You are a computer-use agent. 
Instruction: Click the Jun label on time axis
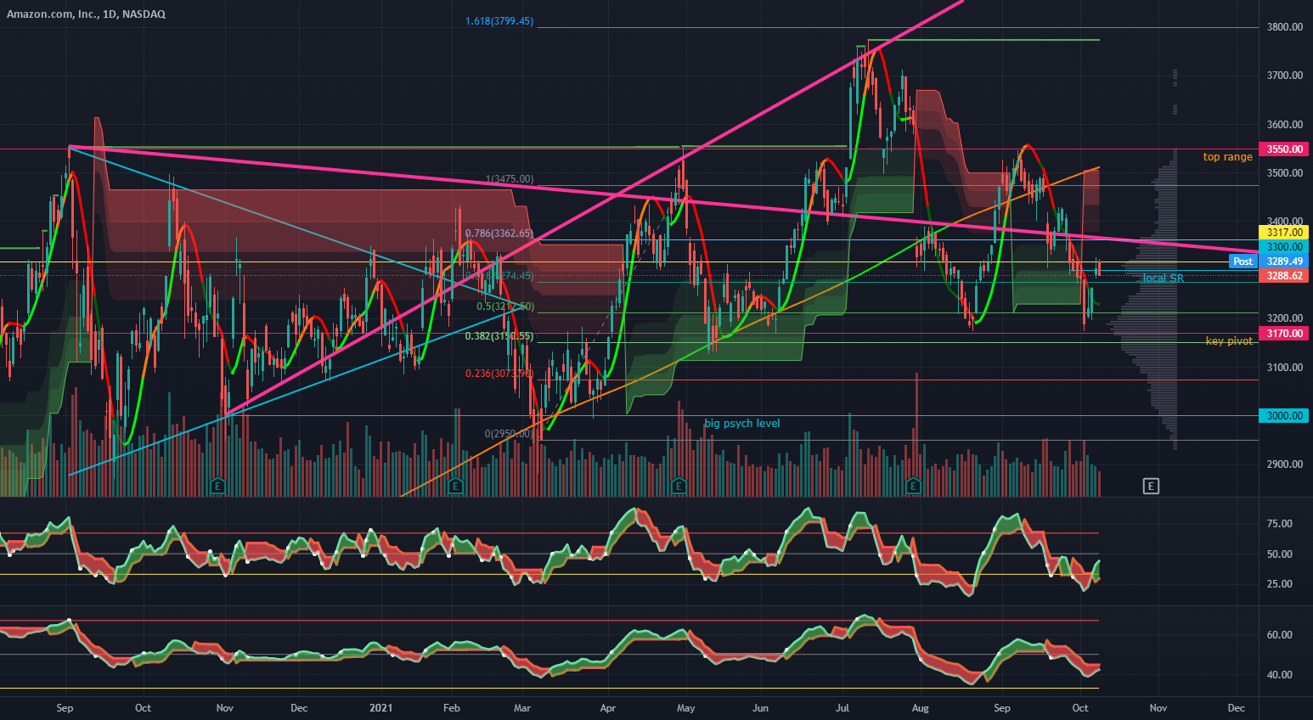pos(760,708)
